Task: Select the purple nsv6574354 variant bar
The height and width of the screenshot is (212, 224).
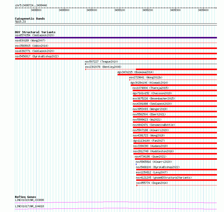Action: point(116,38)
